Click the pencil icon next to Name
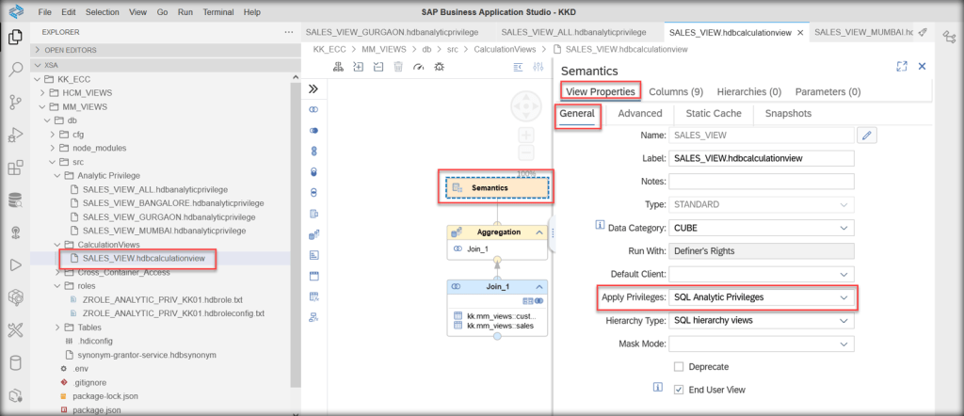 point(867,136)
